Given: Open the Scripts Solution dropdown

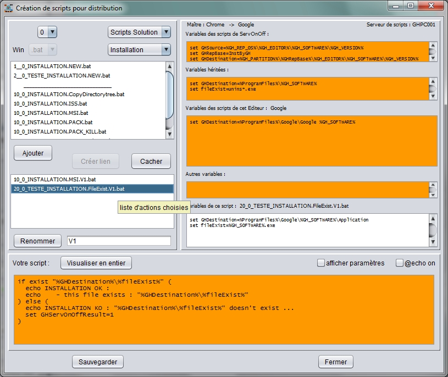Looking at the screenshot, I should (x=140, y=32).
